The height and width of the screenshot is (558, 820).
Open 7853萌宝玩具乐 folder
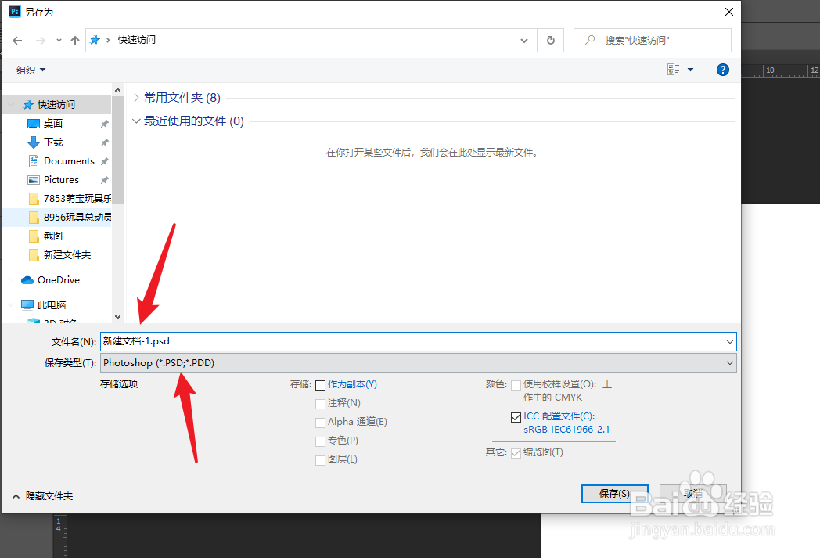[77, 199]
